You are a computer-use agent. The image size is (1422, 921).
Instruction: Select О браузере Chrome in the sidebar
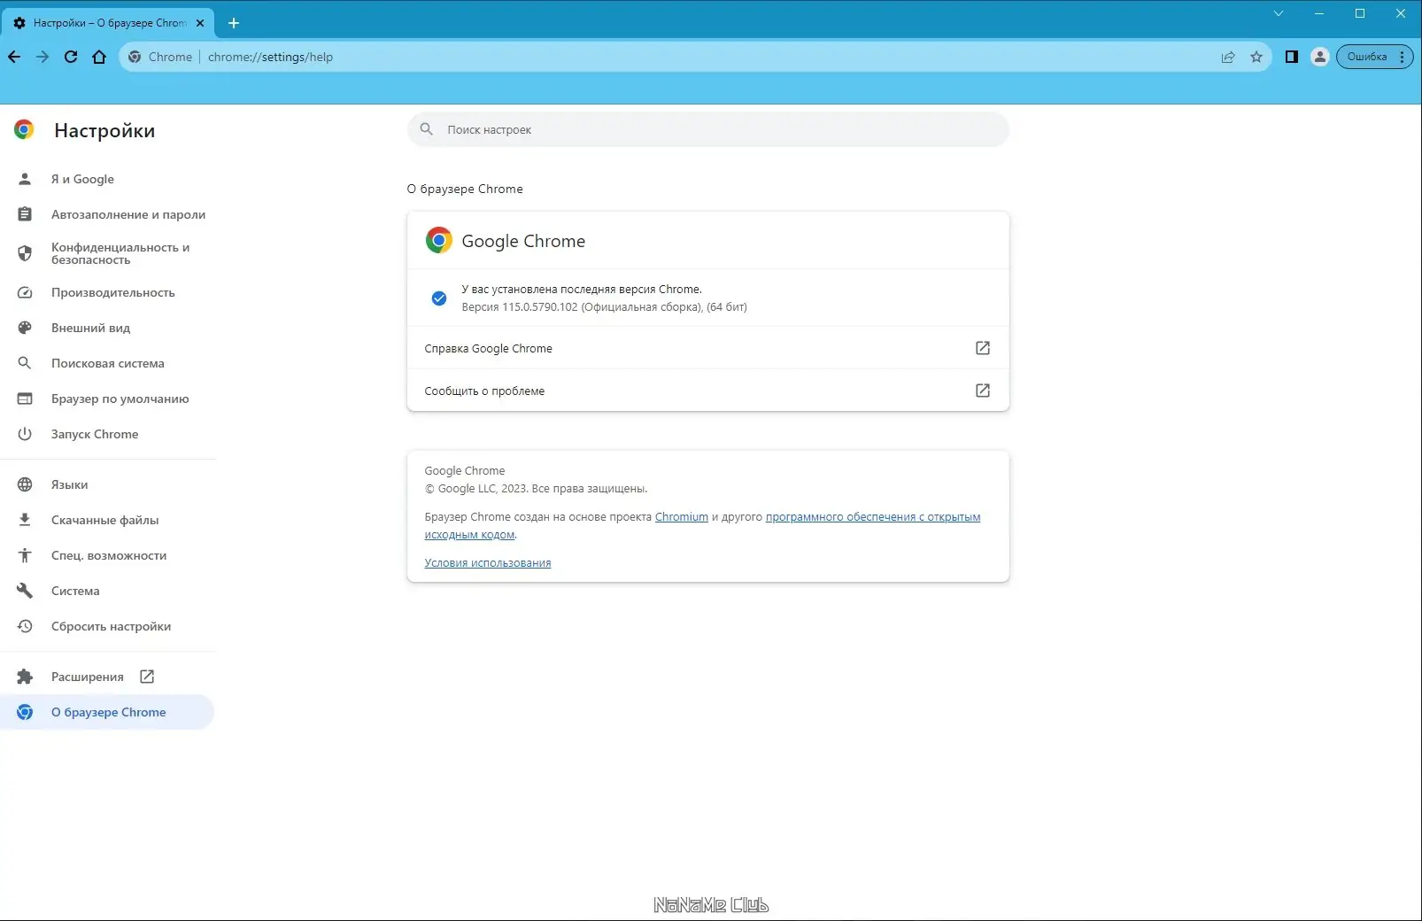click(107, 712)
